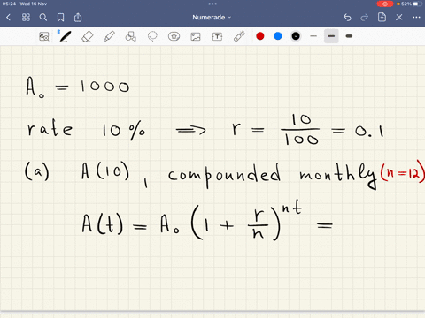Select the zoom window tool
Image resolution: width=425 pixels, height=318 pixels.
click(44, 36)
